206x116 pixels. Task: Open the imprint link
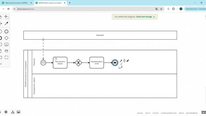[155, 113]
